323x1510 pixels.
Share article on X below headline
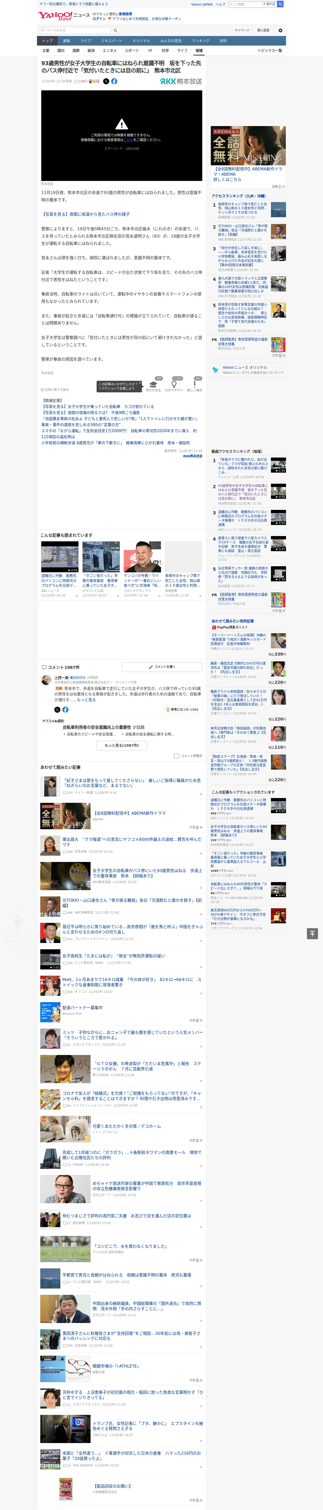click(x=106, y=82)
